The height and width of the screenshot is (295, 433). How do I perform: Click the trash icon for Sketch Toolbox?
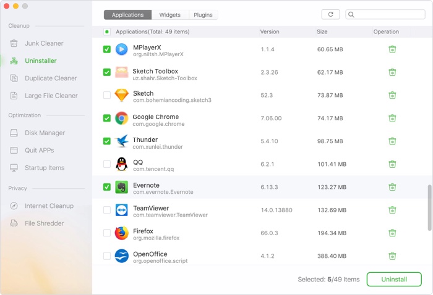coord(392,72)
